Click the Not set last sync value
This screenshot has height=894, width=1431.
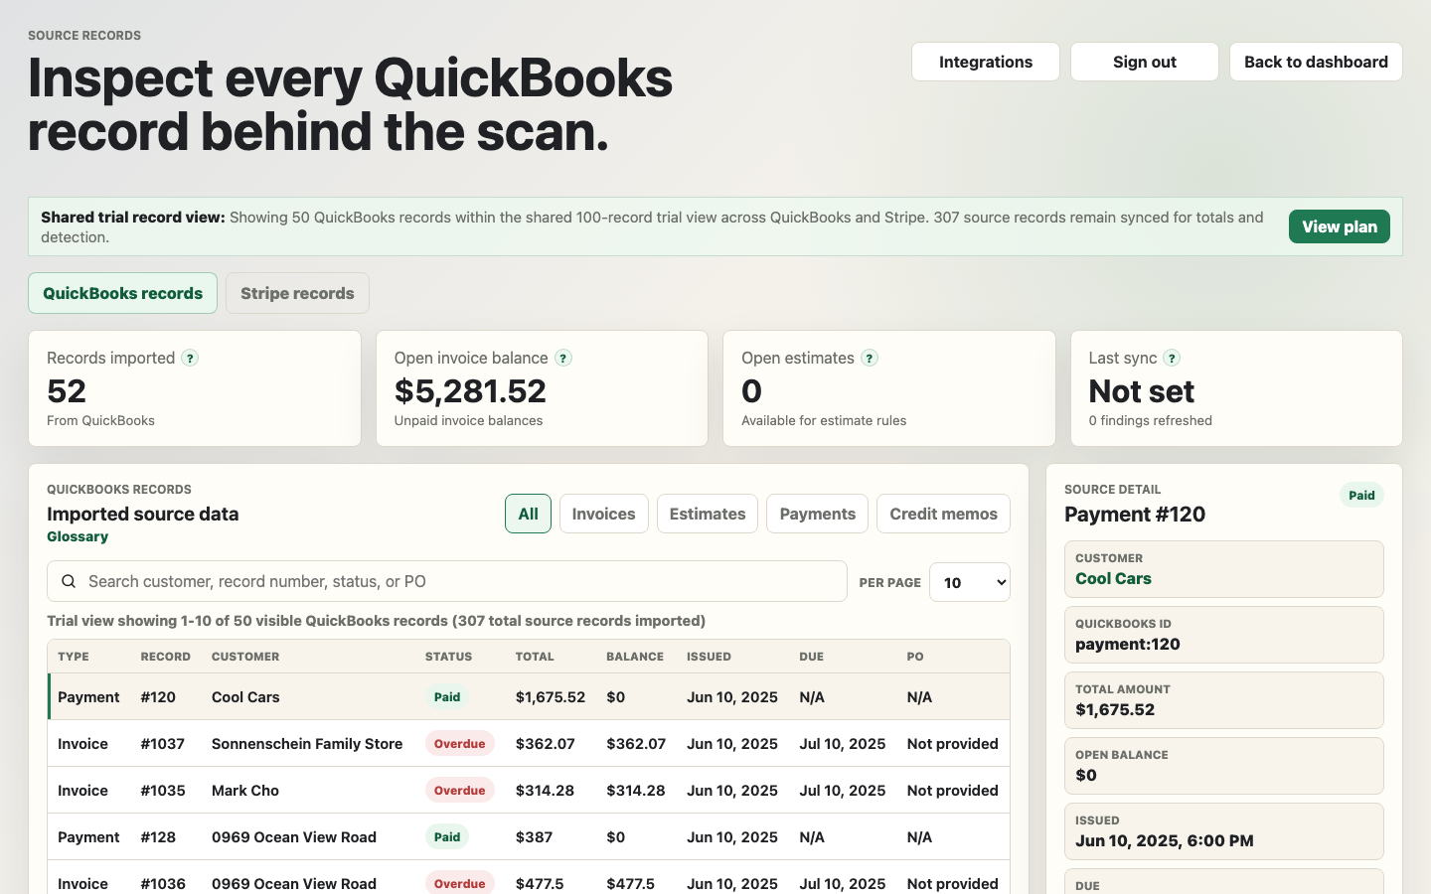coord(1141,391)
